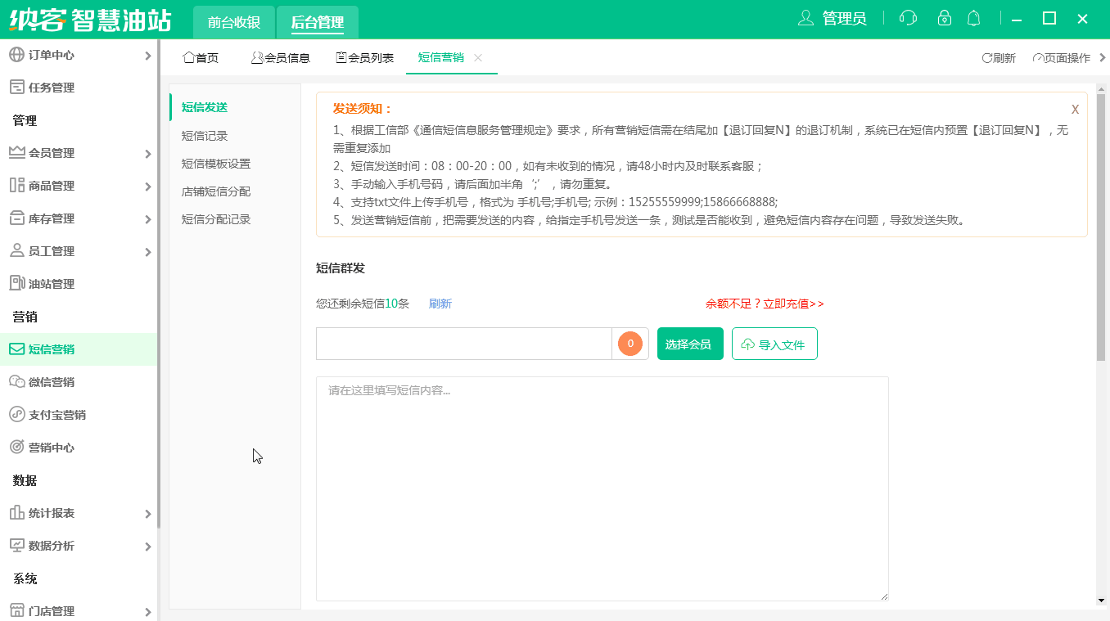Open the 前台收银 front desk cashier view
Image resolution: width=1110 pixels, height=621 pixels.
233,22
